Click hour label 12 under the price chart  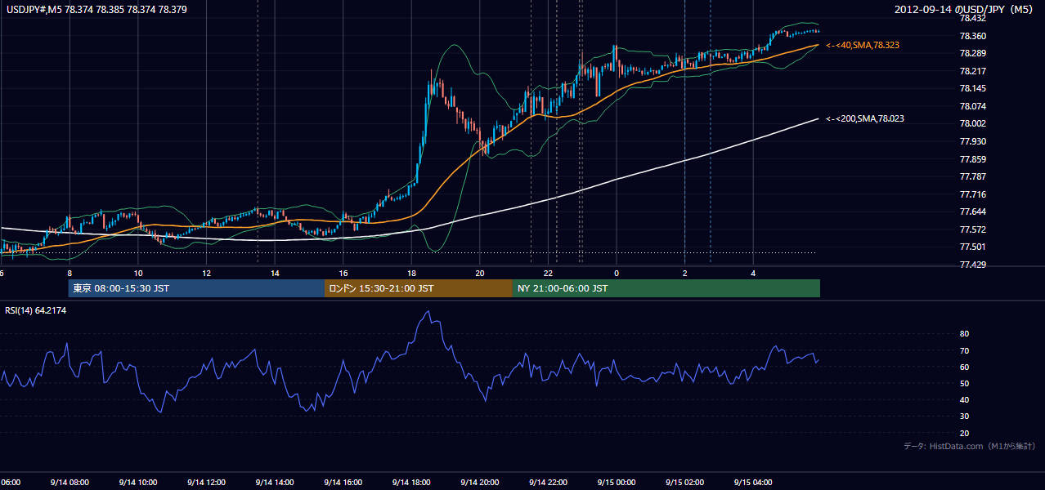pos(206,273)
